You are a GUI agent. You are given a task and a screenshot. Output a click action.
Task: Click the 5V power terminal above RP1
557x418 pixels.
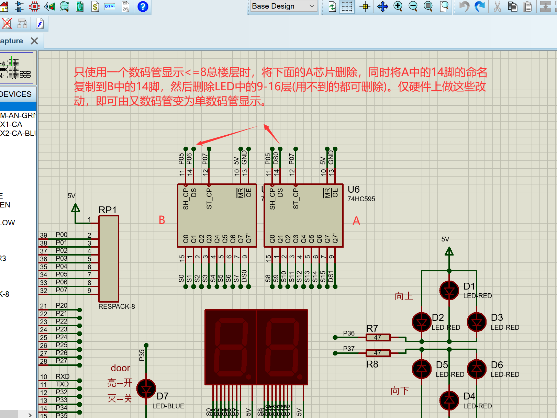75,208
